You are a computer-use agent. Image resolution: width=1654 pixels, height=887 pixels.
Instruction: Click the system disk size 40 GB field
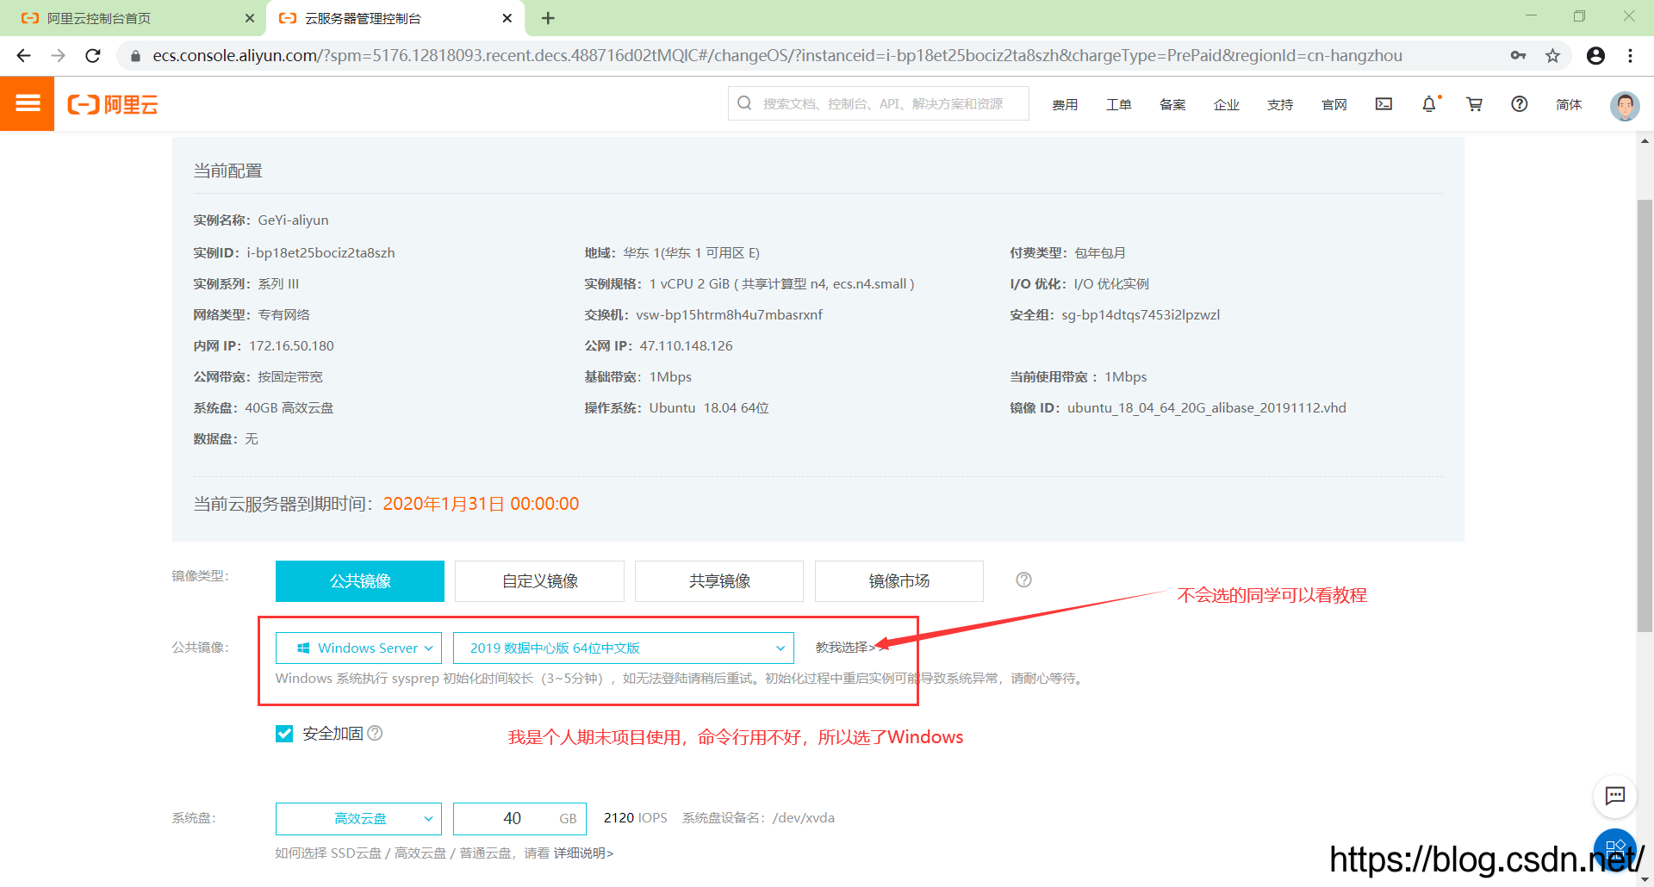519,818
